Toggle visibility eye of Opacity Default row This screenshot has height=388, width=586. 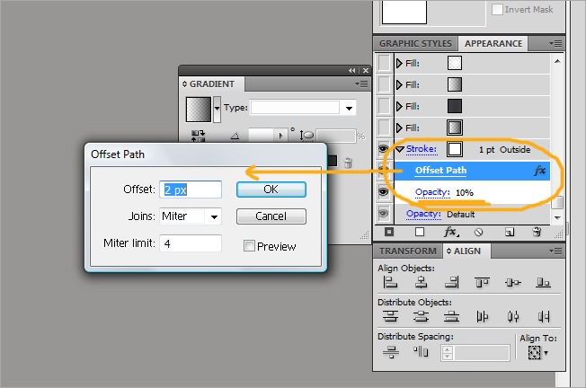tap(383, 214)
